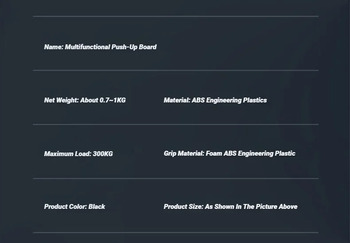Click the 'Grip Material:' label
Screen dimensions: 350x243
tap(184, 153)
